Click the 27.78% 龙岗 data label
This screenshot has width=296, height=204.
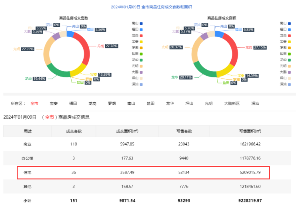(112, 46)
